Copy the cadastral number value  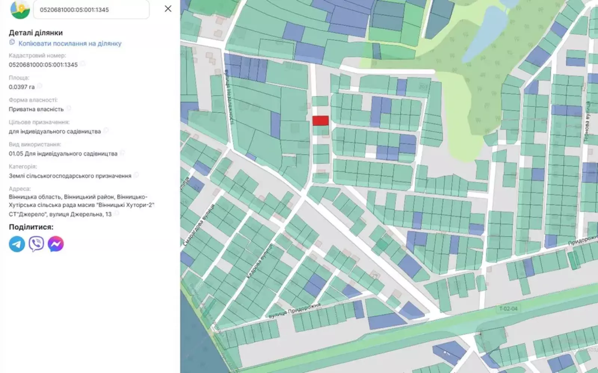click(x=83, y=64)
